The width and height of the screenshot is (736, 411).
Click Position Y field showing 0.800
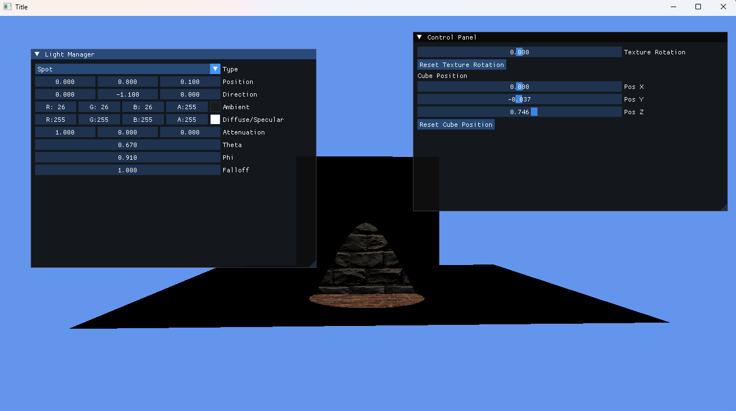coord(128,82)
